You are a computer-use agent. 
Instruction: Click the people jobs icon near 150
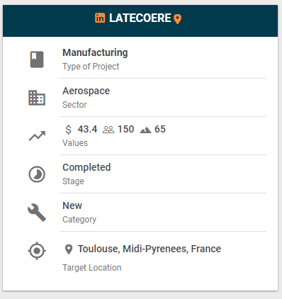pos(108,130)
